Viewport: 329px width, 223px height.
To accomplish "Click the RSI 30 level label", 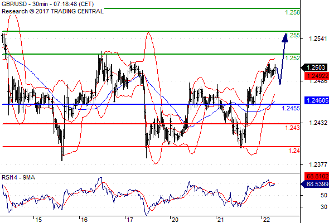I will tap(324, 207).
